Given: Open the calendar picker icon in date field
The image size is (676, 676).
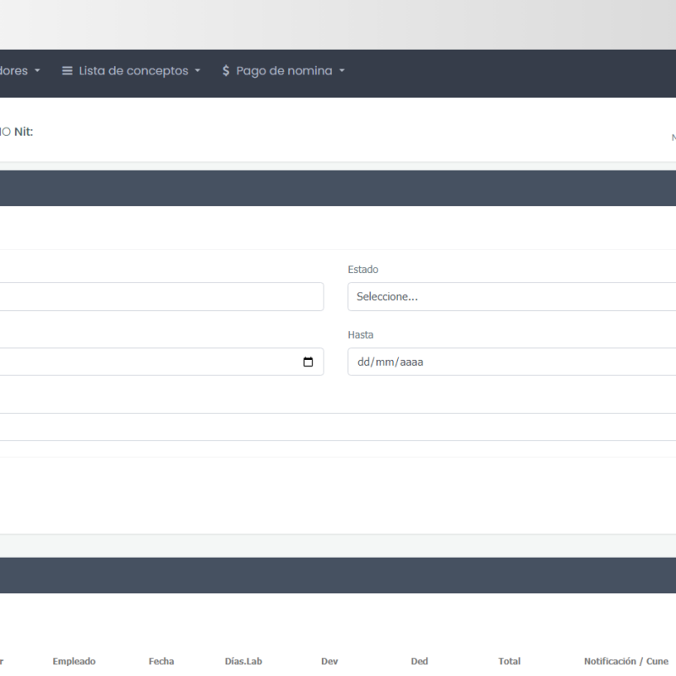Looking at the screenshot, I should (x=308, y=363).
